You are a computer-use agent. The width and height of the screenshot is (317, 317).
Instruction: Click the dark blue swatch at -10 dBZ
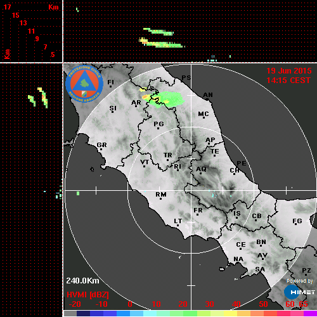[x=97, y=313]
